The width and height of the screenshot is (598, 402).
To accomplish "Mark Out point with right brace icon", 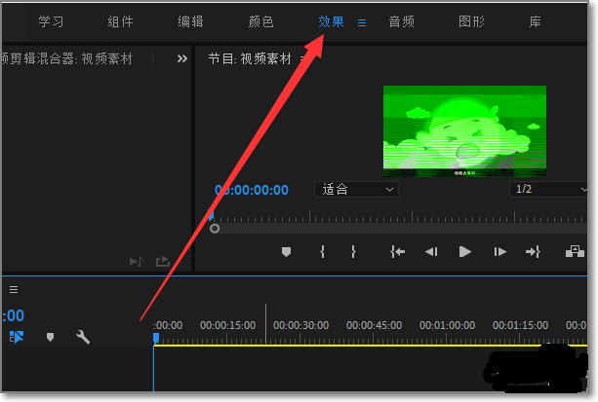I will point(353,252).
